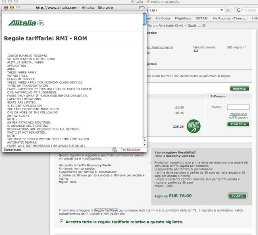Viewport: 258px width, 235px height.
Task: Click 'Vuoi maggiore flessibilità?' heading
Action: 175,153
